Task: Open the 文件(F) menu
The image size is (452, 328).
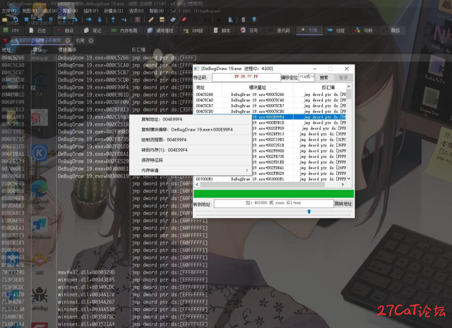Action: click(9, 11)
